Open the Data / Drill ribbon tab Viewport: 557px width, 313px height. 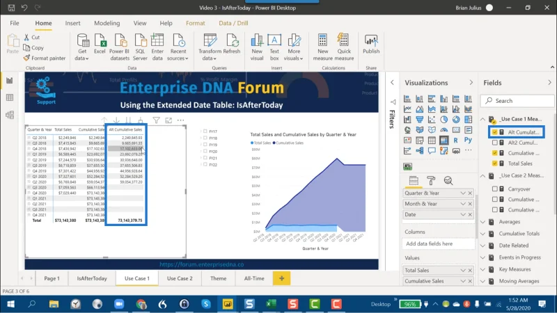tap(233, 23)
